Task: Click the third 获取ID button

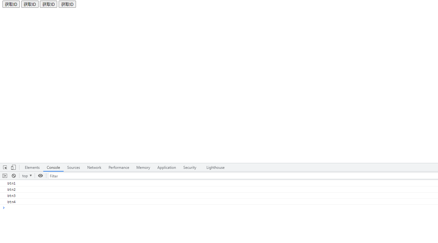Action: click(48, 4)
